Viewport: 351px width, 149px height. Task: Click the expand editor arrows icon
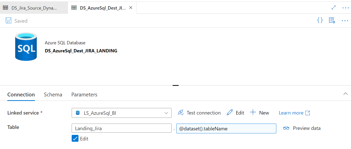[x=334, y=8]
